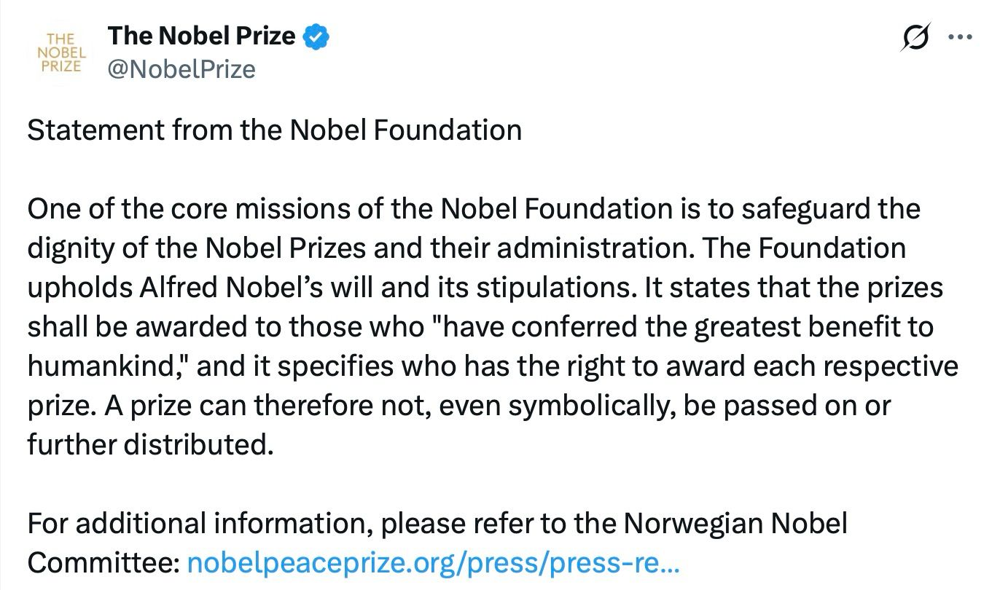Click the word 'Committee:' before the link
Screen dimensions: 1000x590
pos(103,562)
